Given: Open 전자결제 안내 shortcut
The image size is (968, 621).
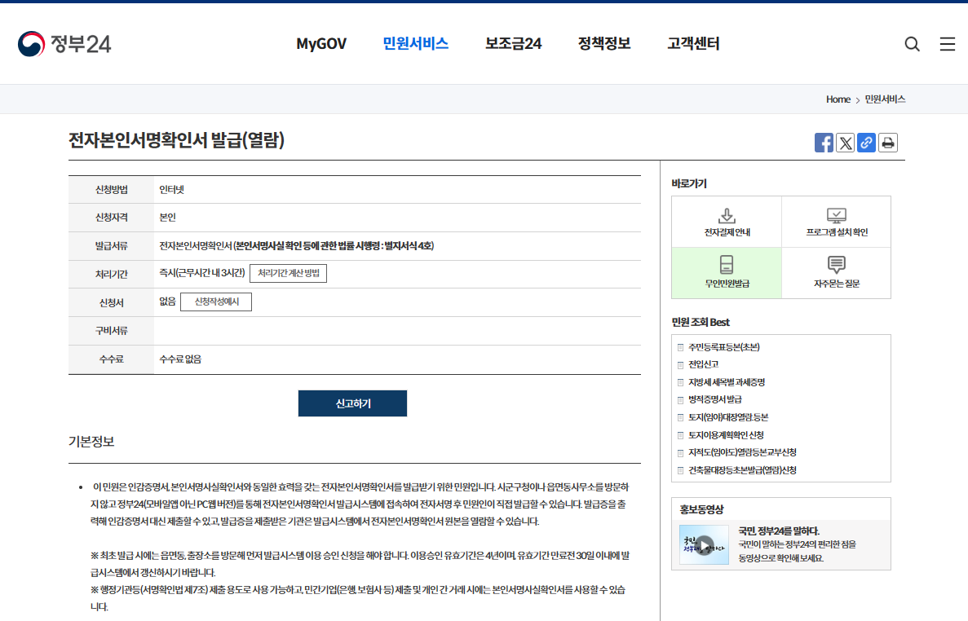Looking at the screenshot, I should [726, 221].
